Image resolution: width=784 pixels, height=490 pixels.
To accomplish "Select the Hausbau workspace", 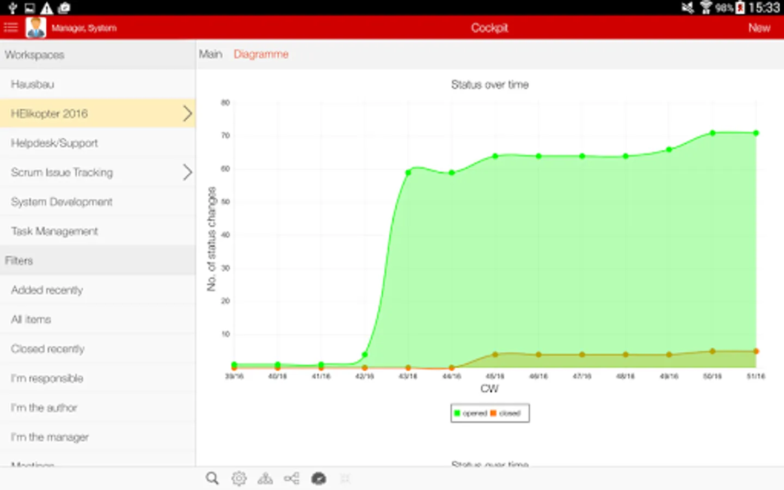I will coord(98,84).
